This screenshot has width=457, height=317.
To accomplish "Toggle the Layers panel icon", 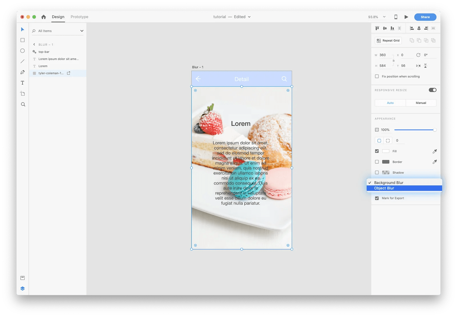I will (x=23, y=288).
